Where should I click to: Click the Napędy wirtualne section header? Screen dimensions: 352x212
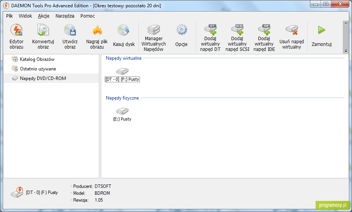click(124, 58)
